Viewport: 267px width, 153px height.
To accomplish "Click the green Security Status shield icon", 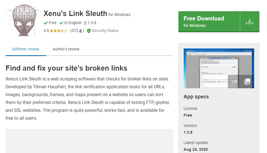I will click(89, 31).
